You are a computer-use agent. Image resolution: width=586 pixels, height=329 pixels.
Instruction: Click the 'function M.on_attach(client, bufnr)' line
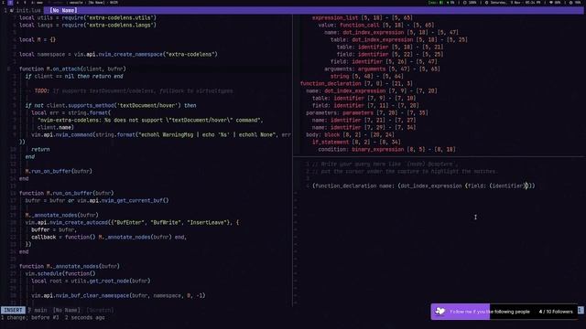pos(72,69)
